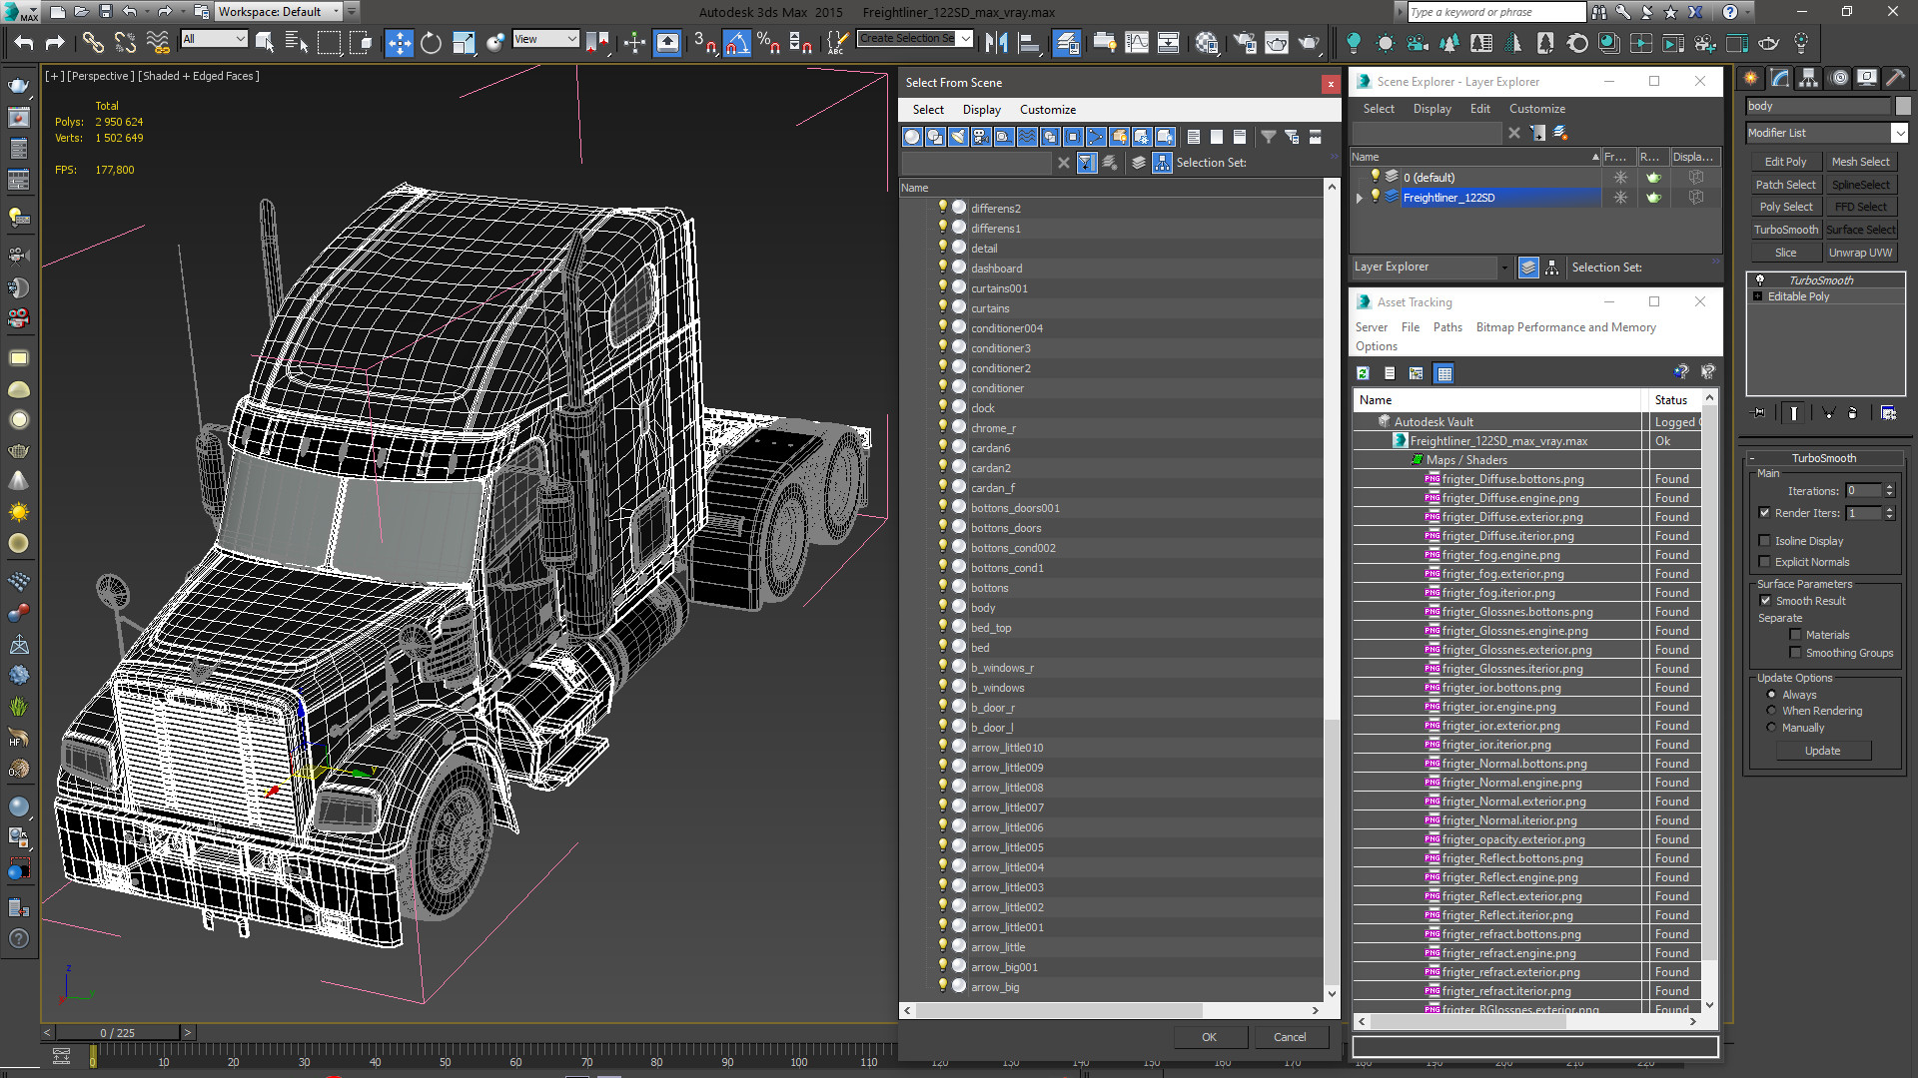The height and width of the screenshot is (1078, 1918).
Task: Click the Edit Poly modifier button
Action: coord(1785,162)
